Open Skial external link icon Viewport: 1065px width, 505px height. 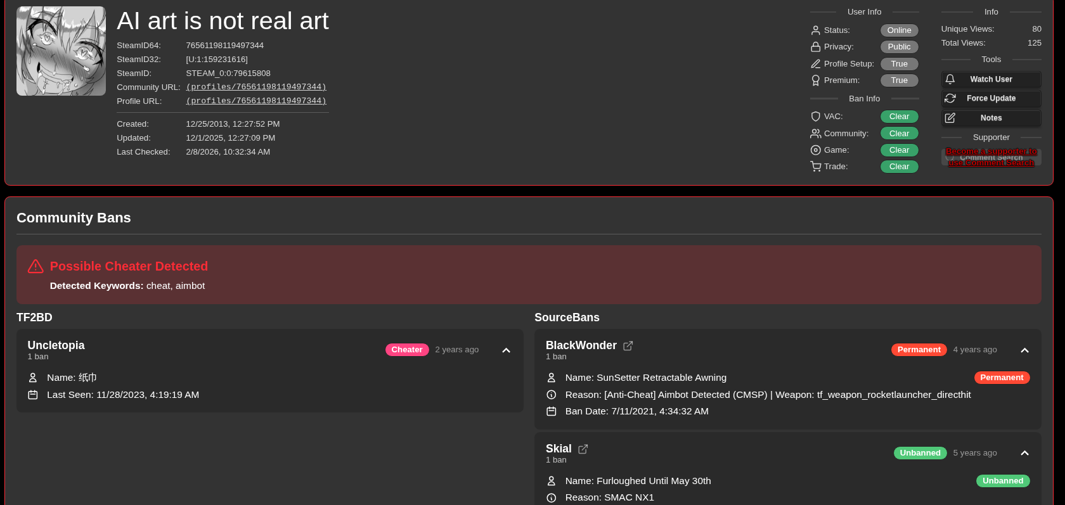click(x=583, y=449)
